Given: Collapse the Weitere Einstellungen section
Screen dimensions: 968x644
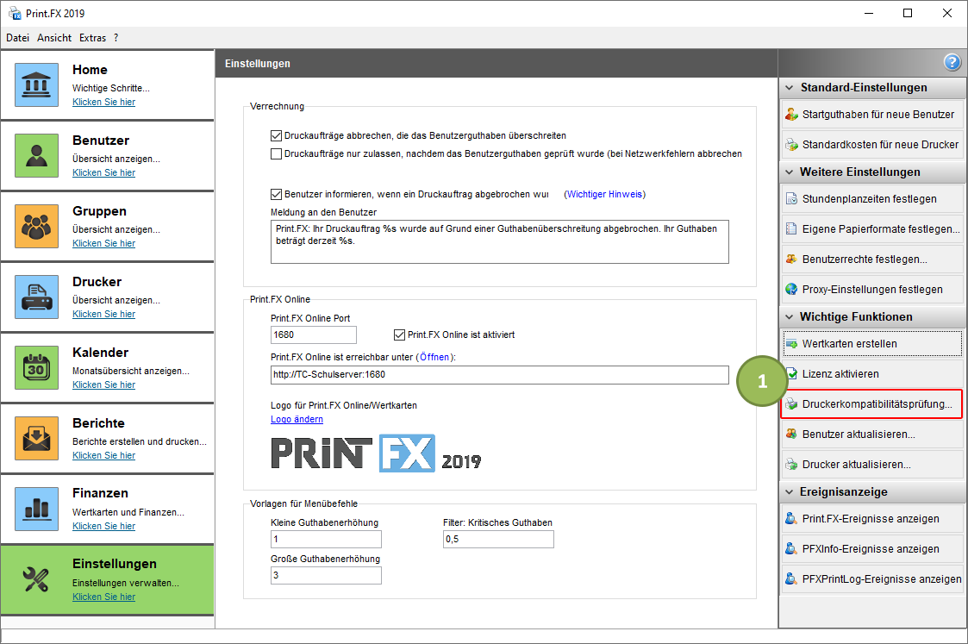Looking at the screenshot, I should (x=789, y=172).
